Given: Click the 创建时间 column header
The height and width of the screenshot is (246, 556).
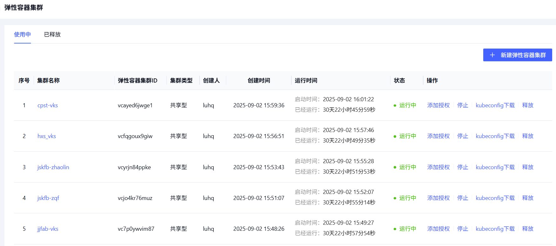Looking at the screenshot, I should coord(259,81).
